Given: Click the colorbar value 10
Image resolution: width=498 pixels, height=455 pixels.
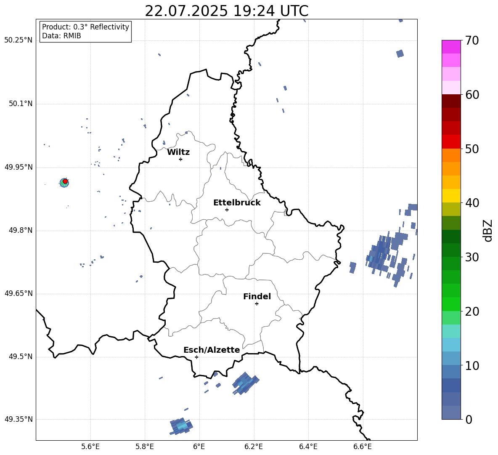Looking at the screenshot, I should [x=472, y=365].
